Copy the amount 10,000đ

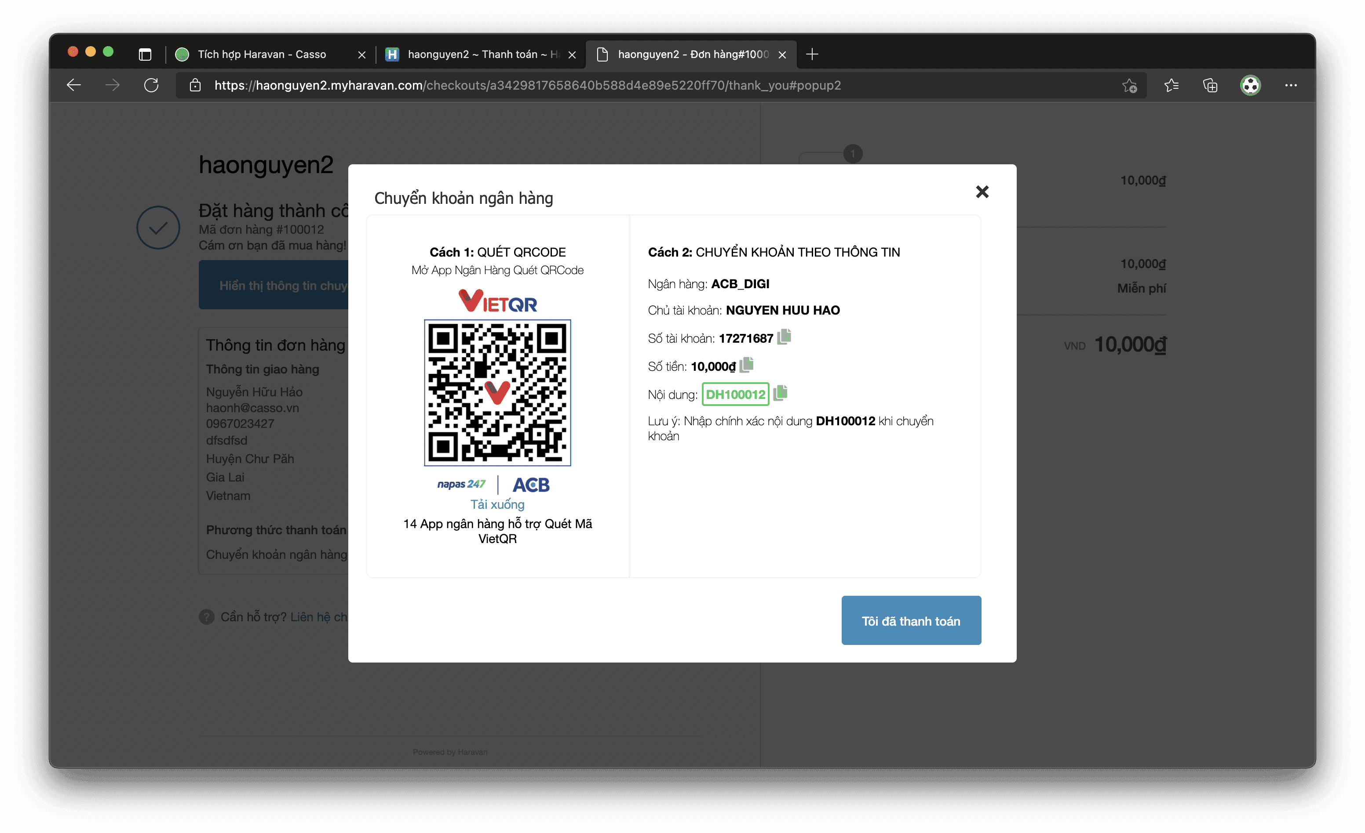[746, 365]
